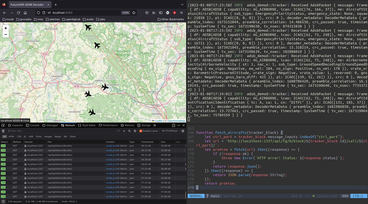Open the Firefox application menu
368x204 pixels.
(182, 13)
